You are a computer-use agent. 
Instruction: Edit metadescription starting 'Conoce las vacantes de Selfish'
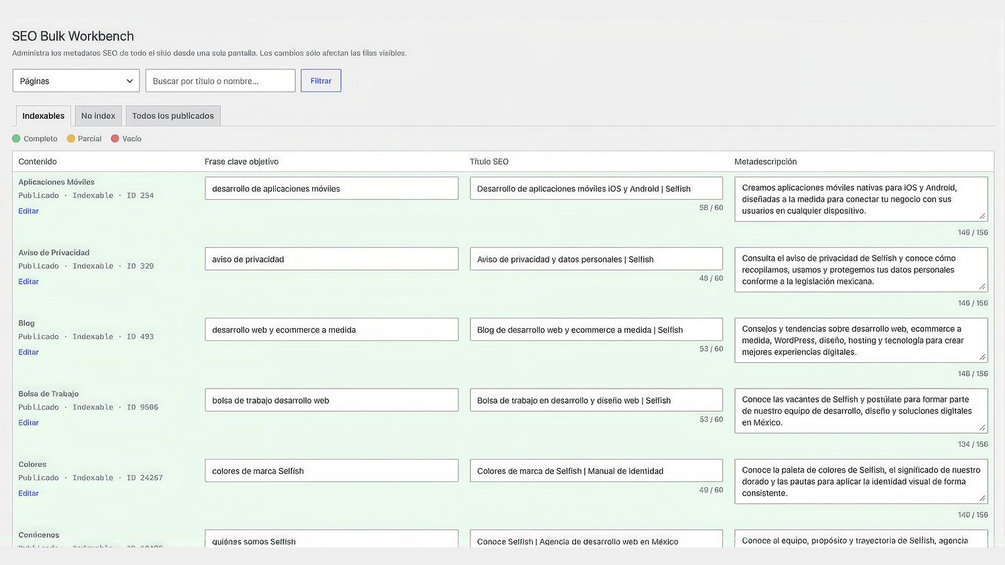(x=861, y=411)
